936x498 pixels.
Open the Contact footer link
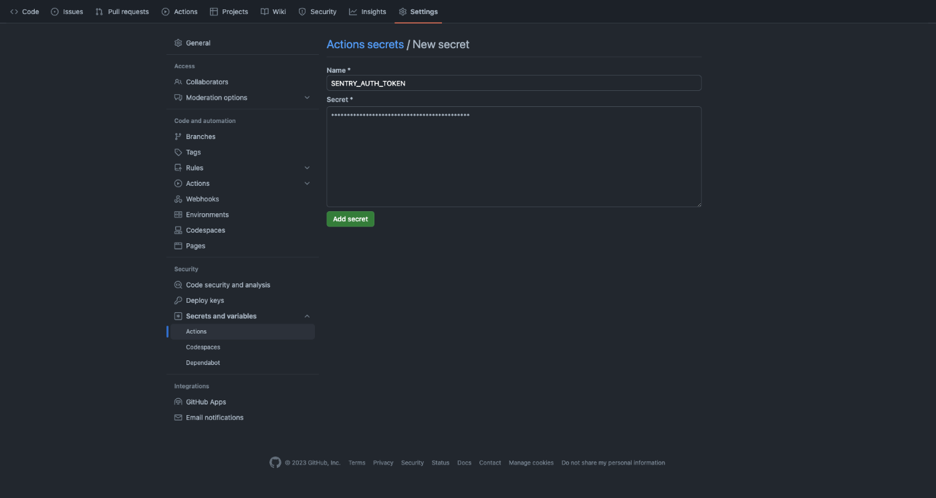[490, 463]
